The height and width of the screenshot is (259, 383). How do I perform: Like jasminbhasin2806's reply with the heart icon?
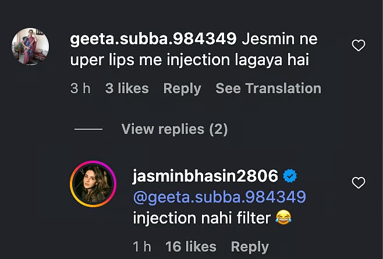point(359,183)
